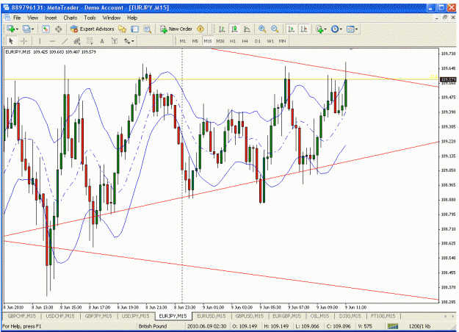The image size is (459, 332).
Task: Switch to USDJPY,M15 chart tab
Action: click(x=136, y=316)
